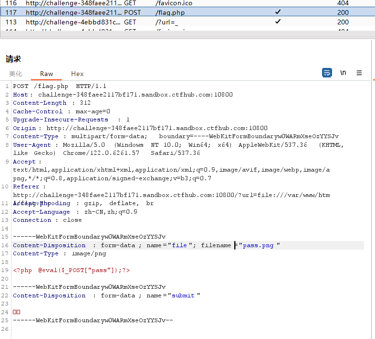Click the closing boundary line ending with --
This screenshot has width=375, height=339.
click(93, 320)
